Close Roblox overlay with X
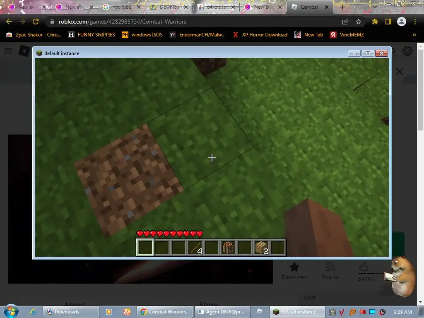 (x=400, y=72)
